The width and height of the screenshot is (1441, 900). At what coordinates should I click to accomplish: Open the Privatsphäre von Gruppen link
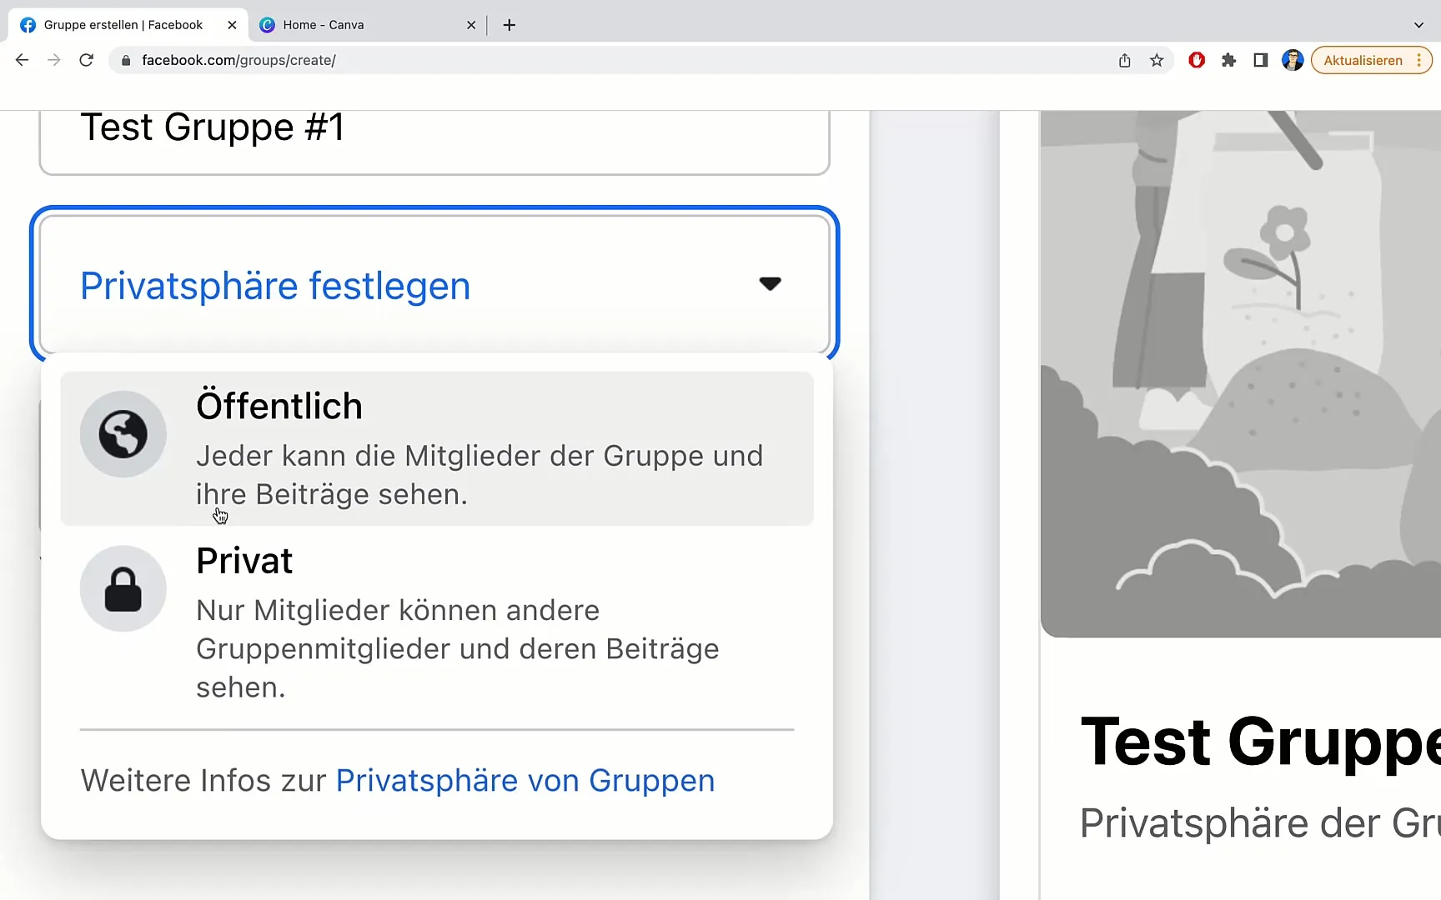pyautogui.click(x=525, y=781)
